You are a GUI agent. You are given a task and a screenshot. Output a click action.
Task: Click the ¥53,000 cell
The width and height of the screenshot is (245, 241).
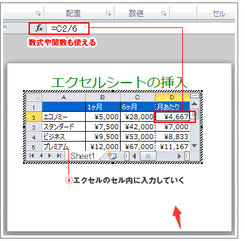tap(137, 137)
